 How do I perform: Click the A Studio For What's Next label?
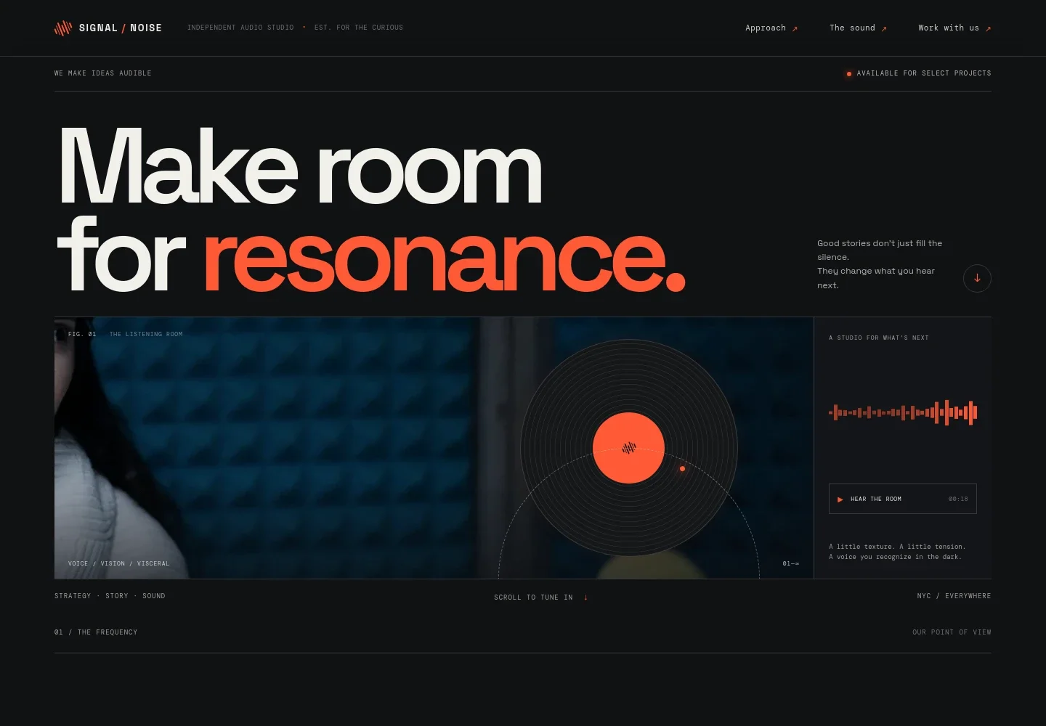point(879,338)
